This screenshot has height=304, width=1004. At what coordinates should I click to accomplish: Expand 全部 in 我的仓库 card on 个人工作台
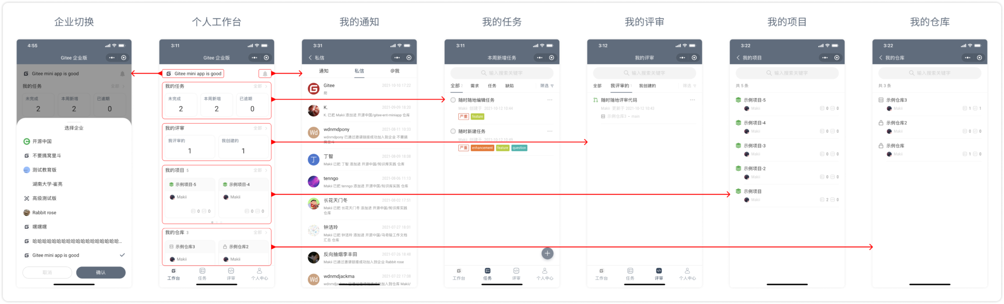[261, 232]
